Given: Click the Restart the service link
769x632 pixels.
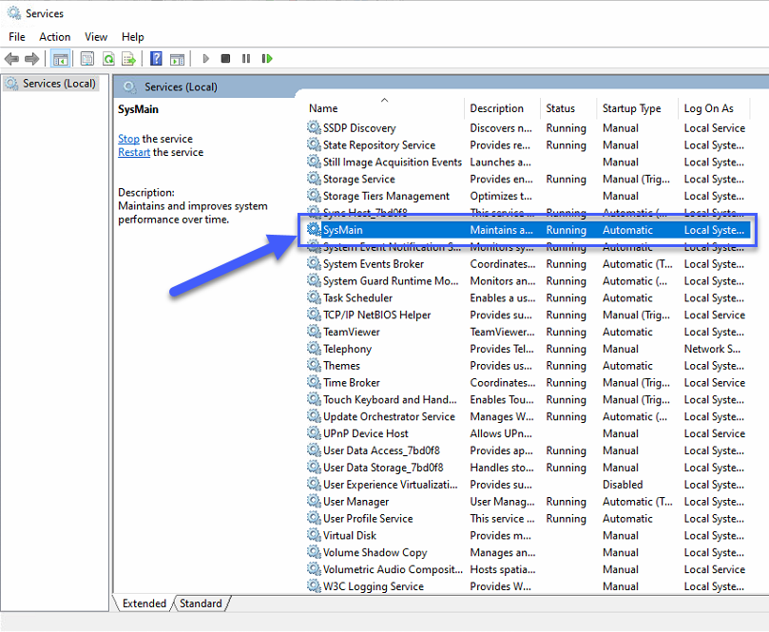Looking at the screenshot, I should pyautogui.click(x=134, y=152).
